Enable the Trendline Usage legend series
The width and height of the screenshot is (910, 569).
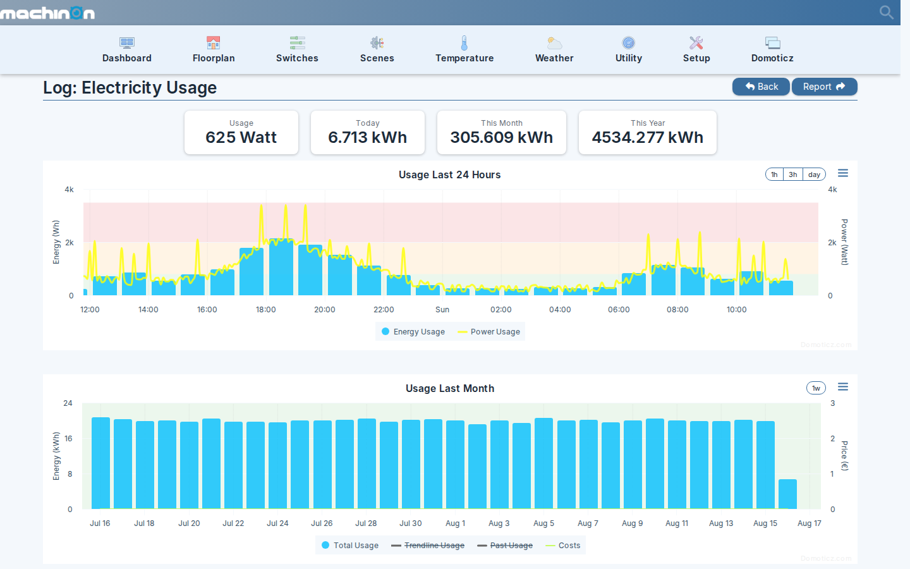point(428,546)
